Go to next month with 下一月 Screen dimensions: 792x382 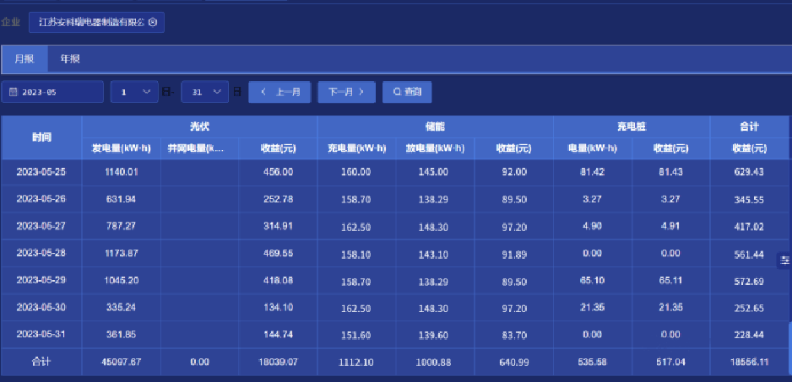click(346, 93)
